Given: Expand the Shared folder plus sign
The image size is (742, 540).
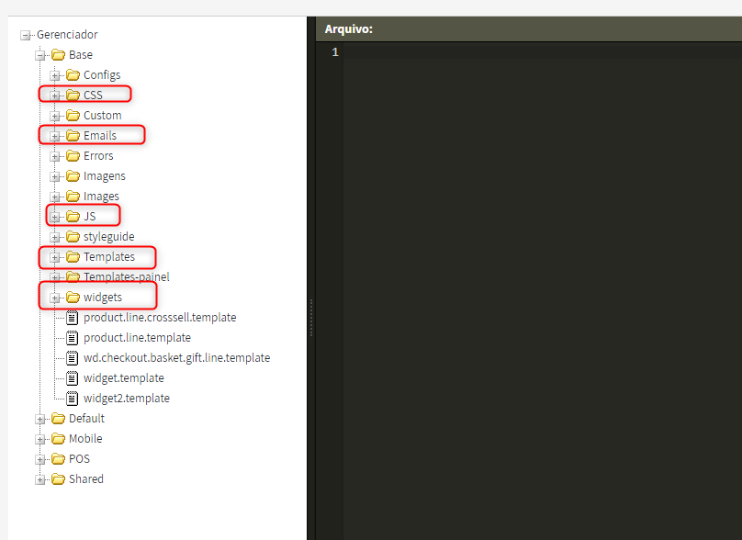Looking at the screenshot, I should [40, 480].
